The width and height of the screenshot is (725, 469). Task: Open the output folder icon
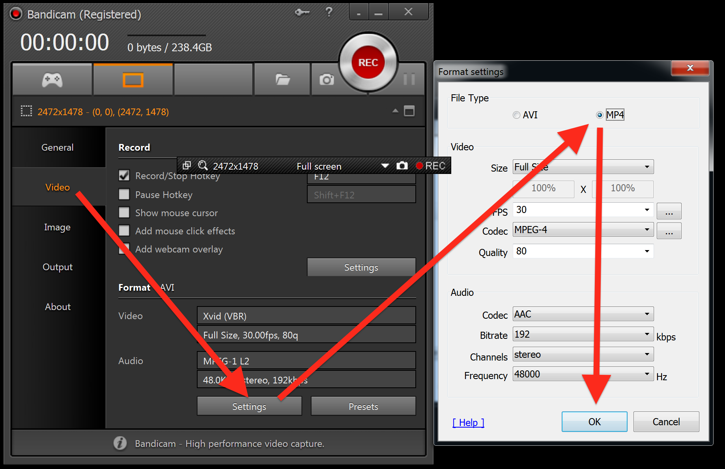(x=282, y=80)
